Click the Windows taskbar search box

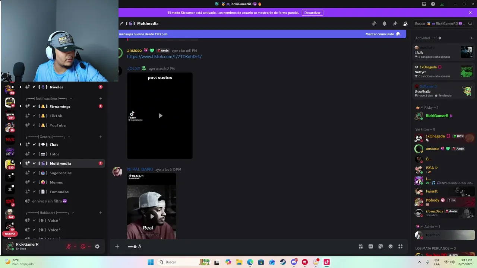click(184, 262)
